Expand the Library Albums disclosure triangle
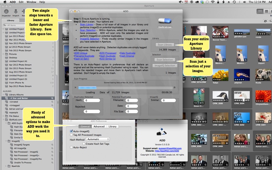Image resolution: width=272 pixels, height=170 pixels. pyautogui.click(x=3, y=95)
